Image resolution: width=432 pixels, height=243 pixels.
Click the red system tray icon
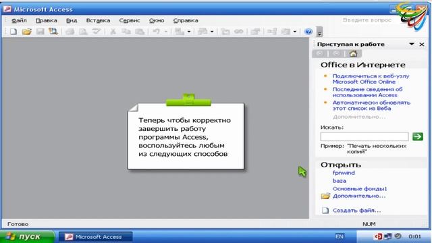[378, 236]
